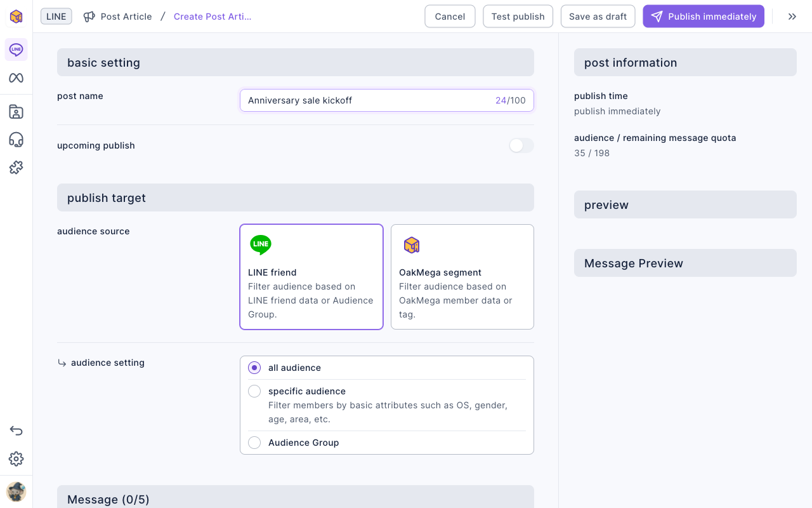Image resolution: width=812 pixels, height=508 pixels.
Task: Click the audience setting label
Action: (x=108, y=363)
